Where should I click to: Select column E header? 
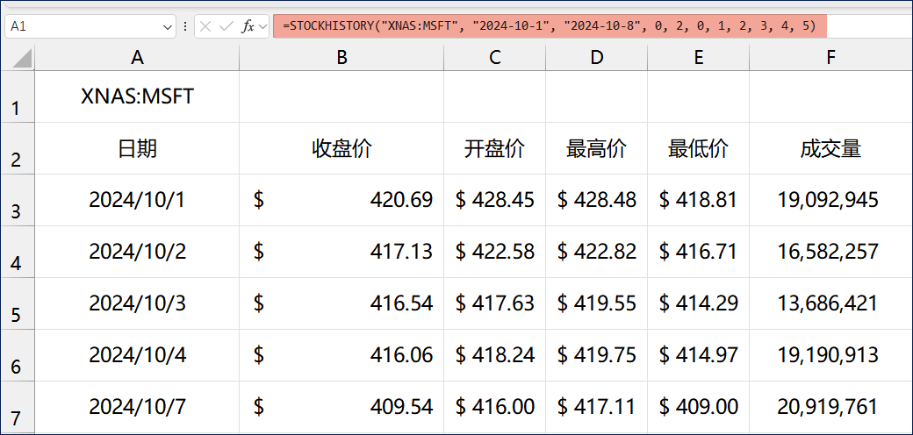coord(699,58)
